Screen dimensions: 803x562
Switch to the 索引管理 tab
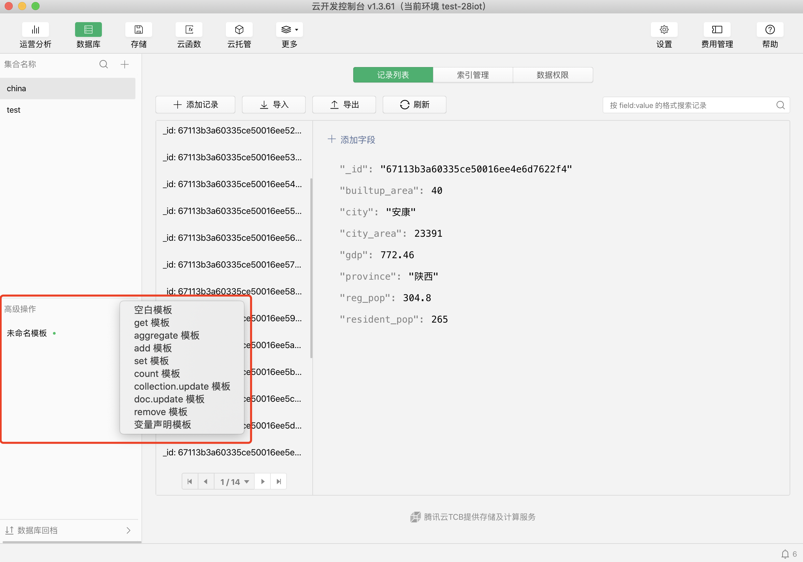pos(473,75)
